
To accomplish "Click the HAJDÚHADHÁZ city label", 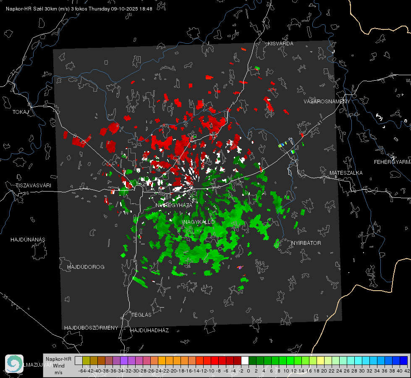I will point(149,331).
